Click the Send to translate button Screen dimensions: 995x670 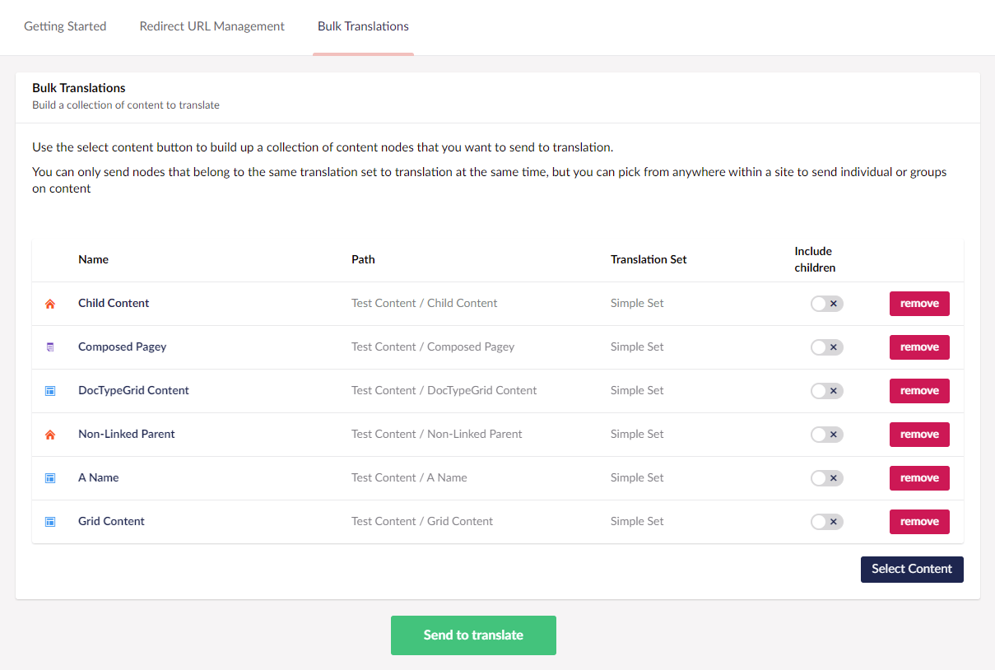point(473,635)
